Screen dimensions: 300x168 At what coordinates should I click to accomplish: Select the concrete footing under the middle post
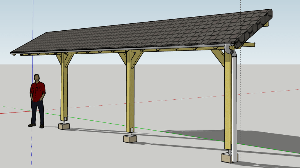(130, 139)
